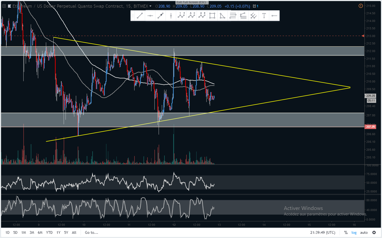Pick the Rectangle shape tool
The width and height of the screenshot is (382, 238).
tap(212, 16)
